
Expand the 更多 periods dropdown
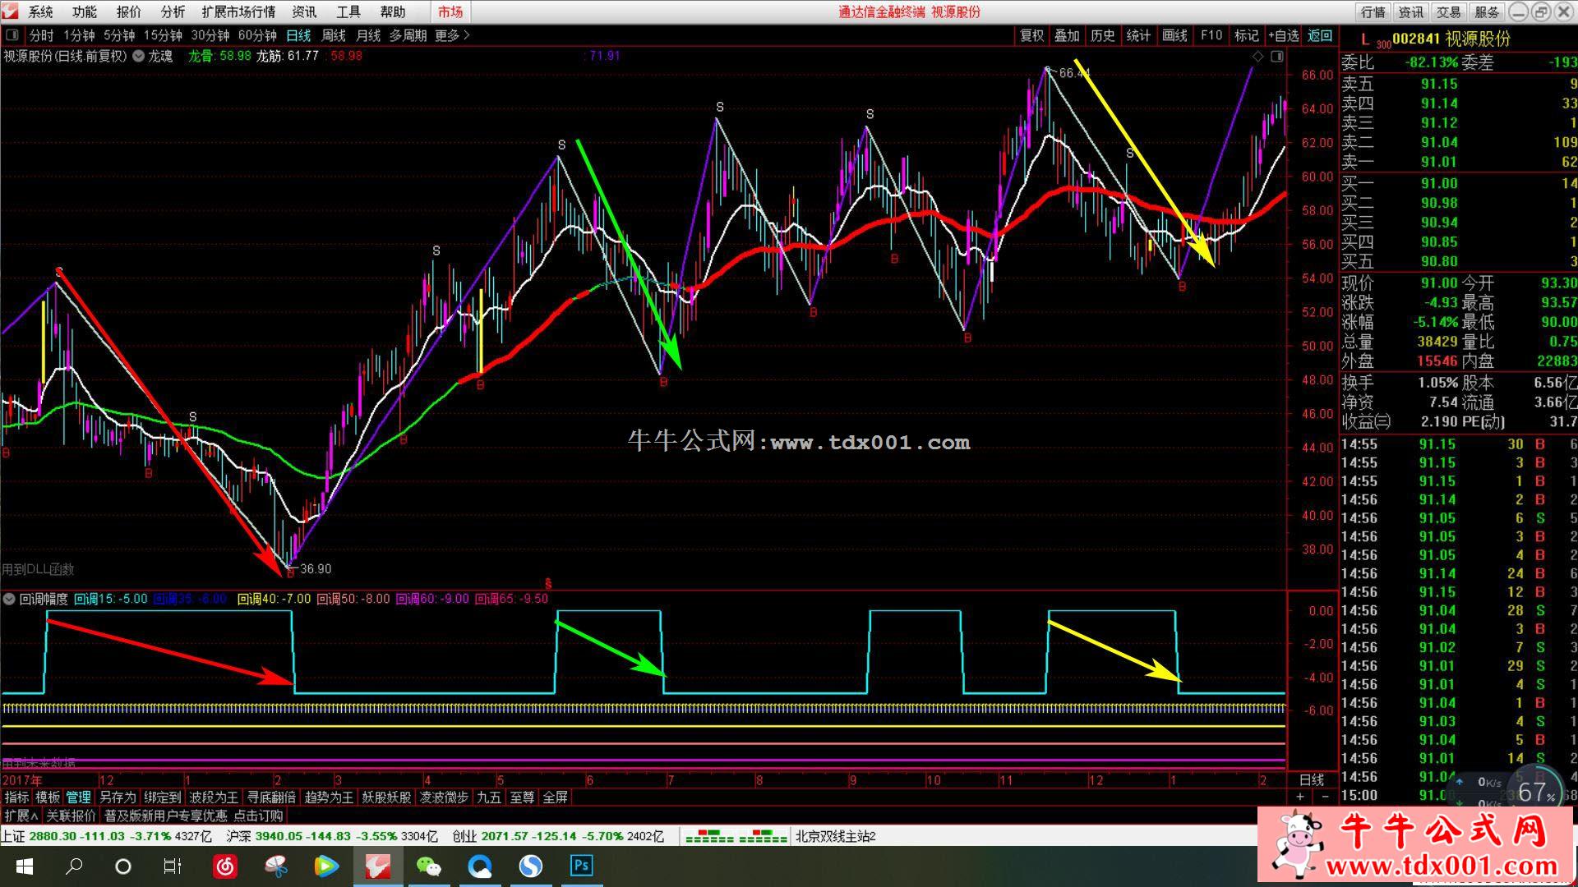[x=452, y=35]
